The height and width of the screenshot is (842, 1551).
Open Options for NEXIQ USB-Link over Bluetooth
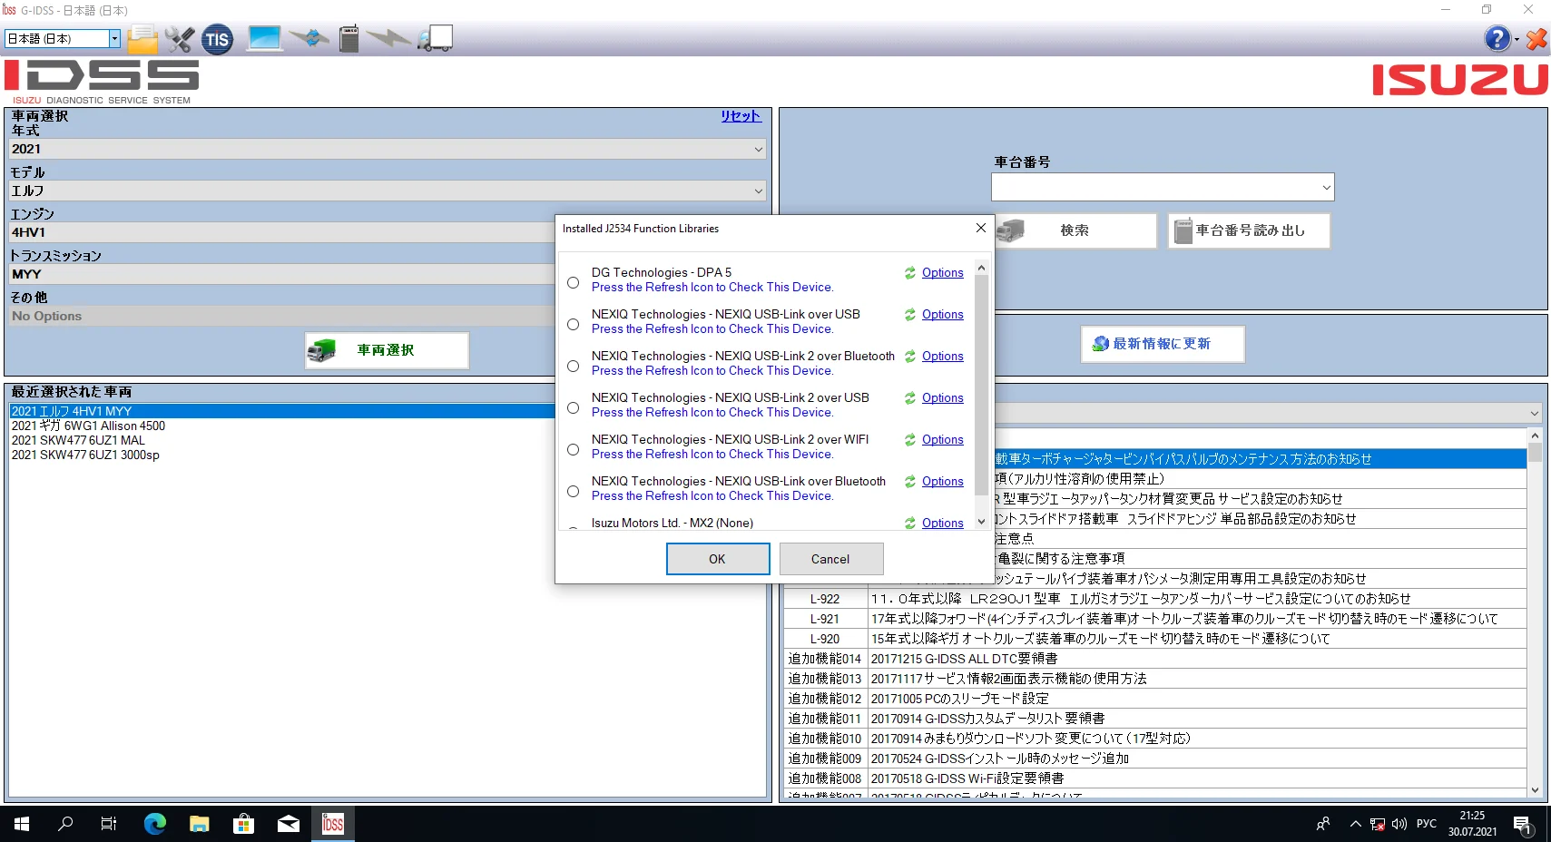942,482
